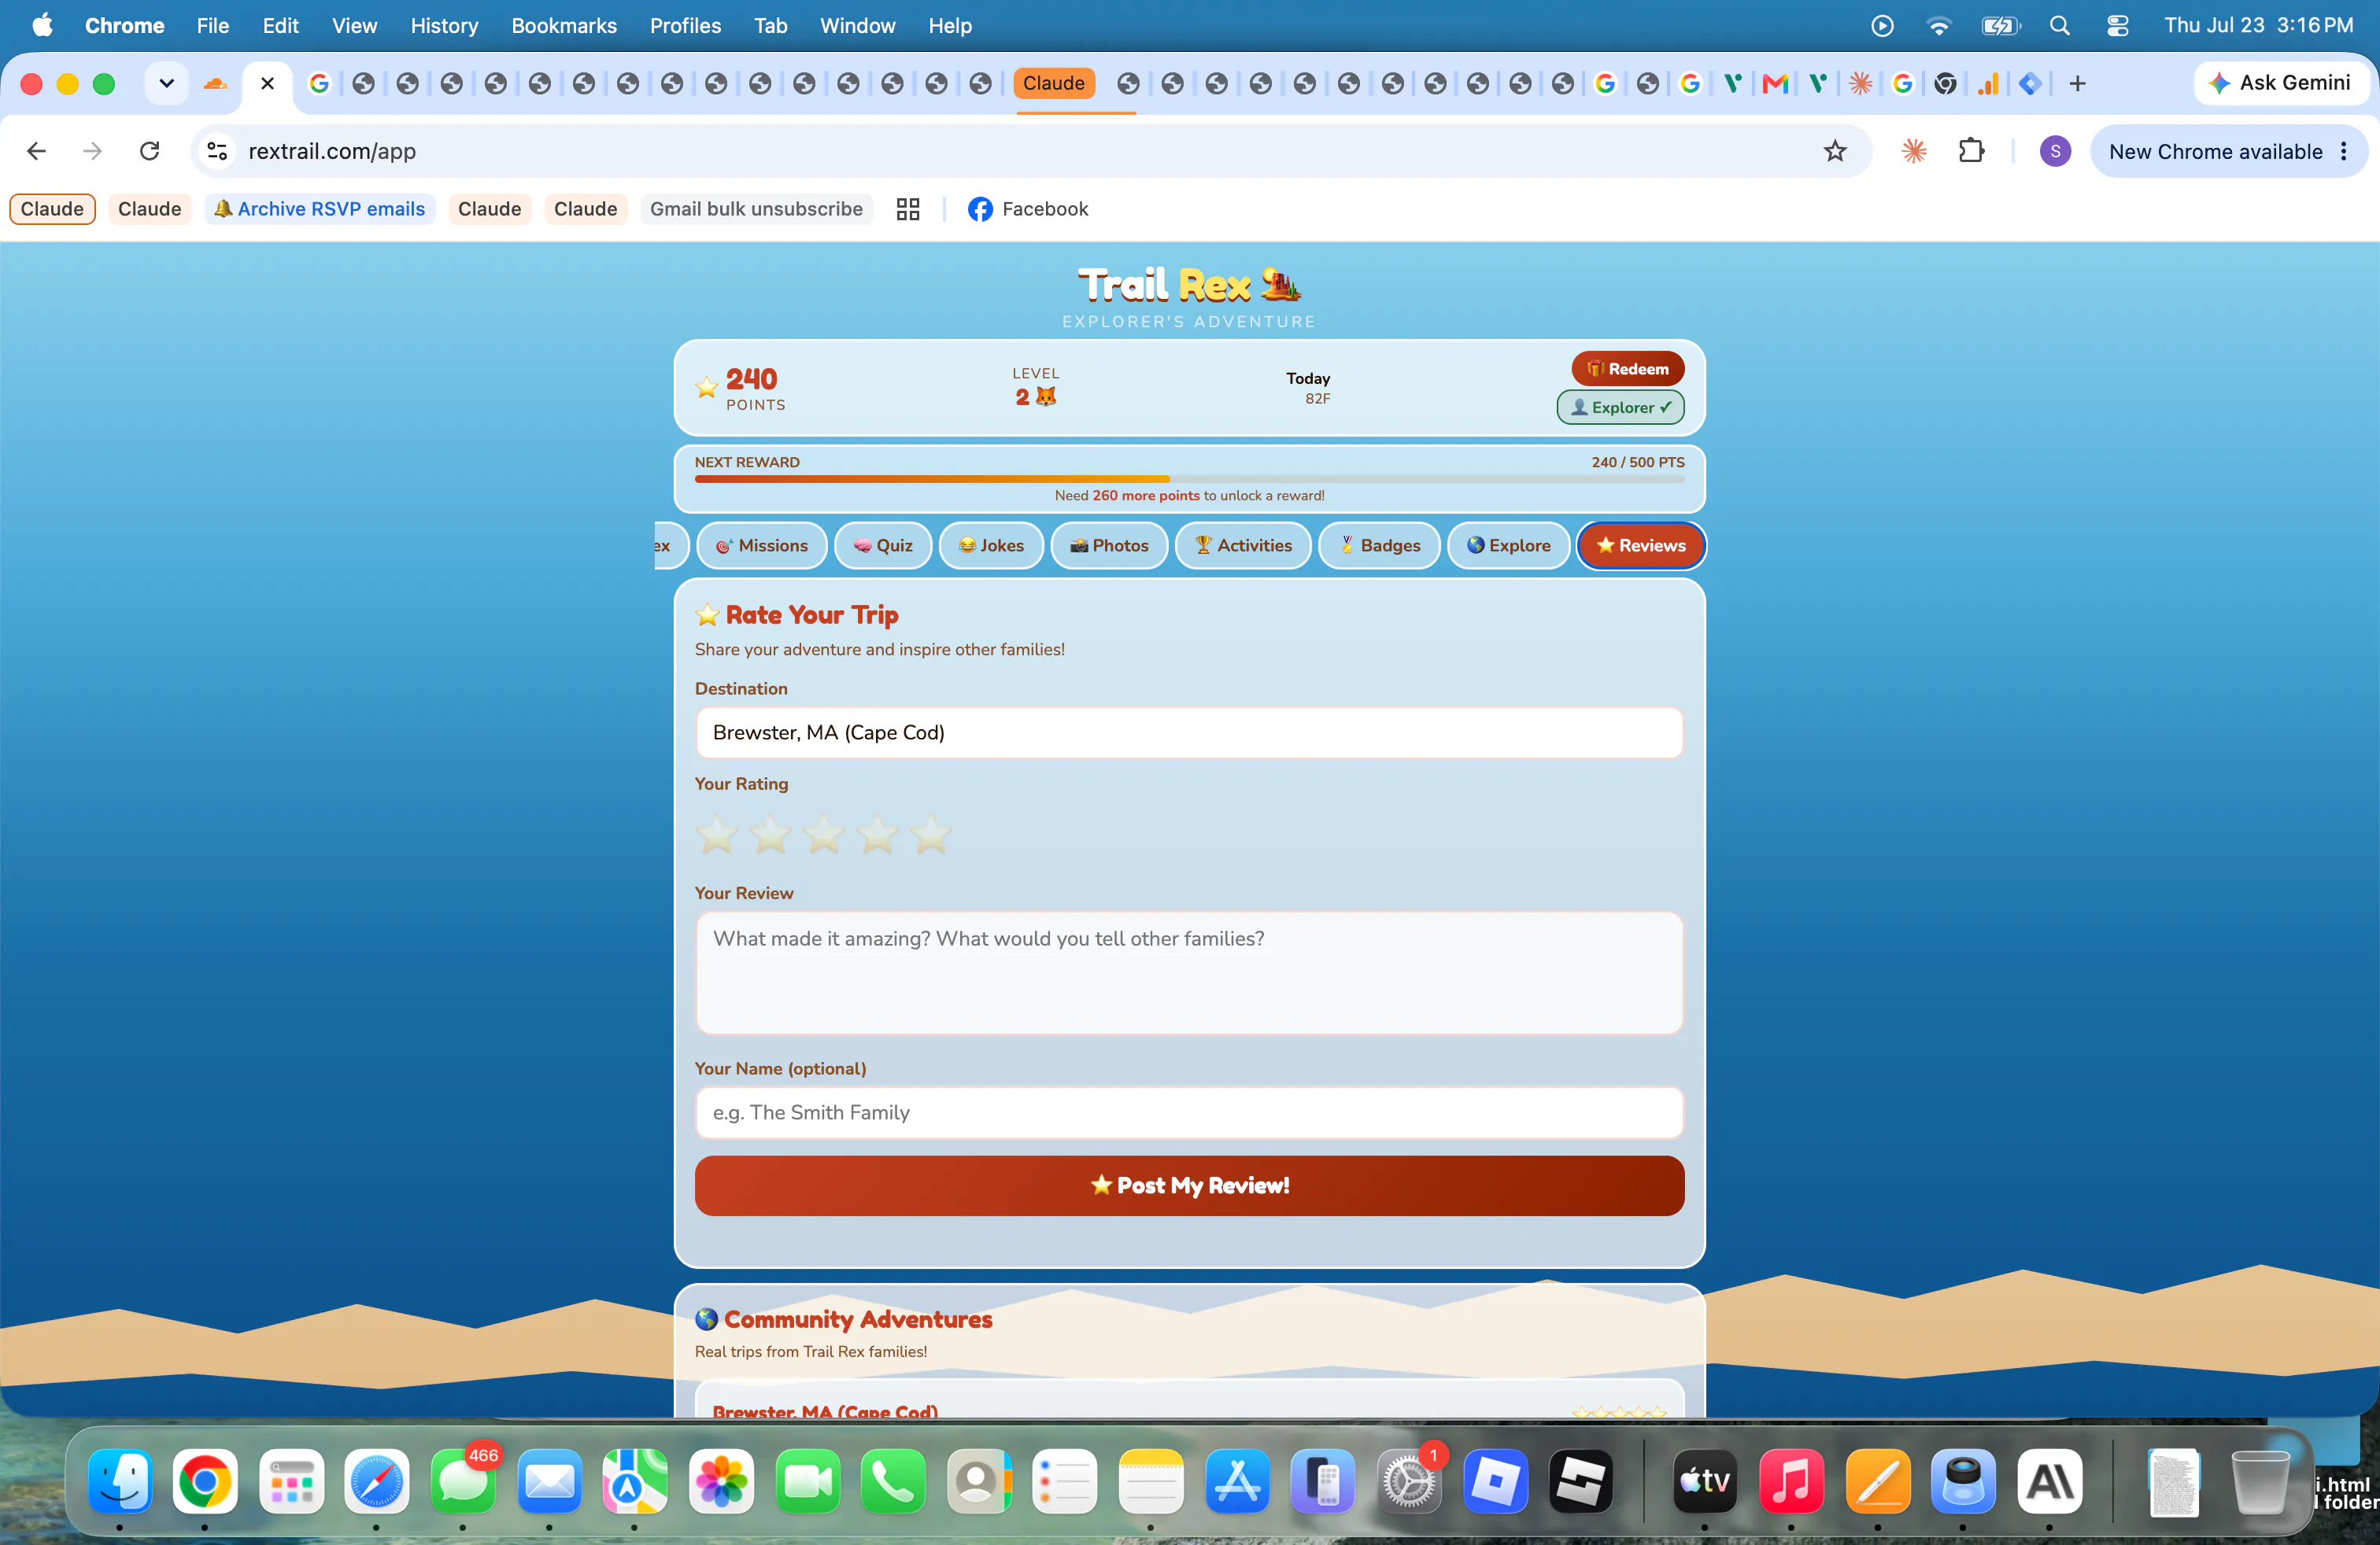The height and width of the screenshot is (1545, 2380).
Task: Open Apple TV from the Dock
Action: pos(1705,1480)
